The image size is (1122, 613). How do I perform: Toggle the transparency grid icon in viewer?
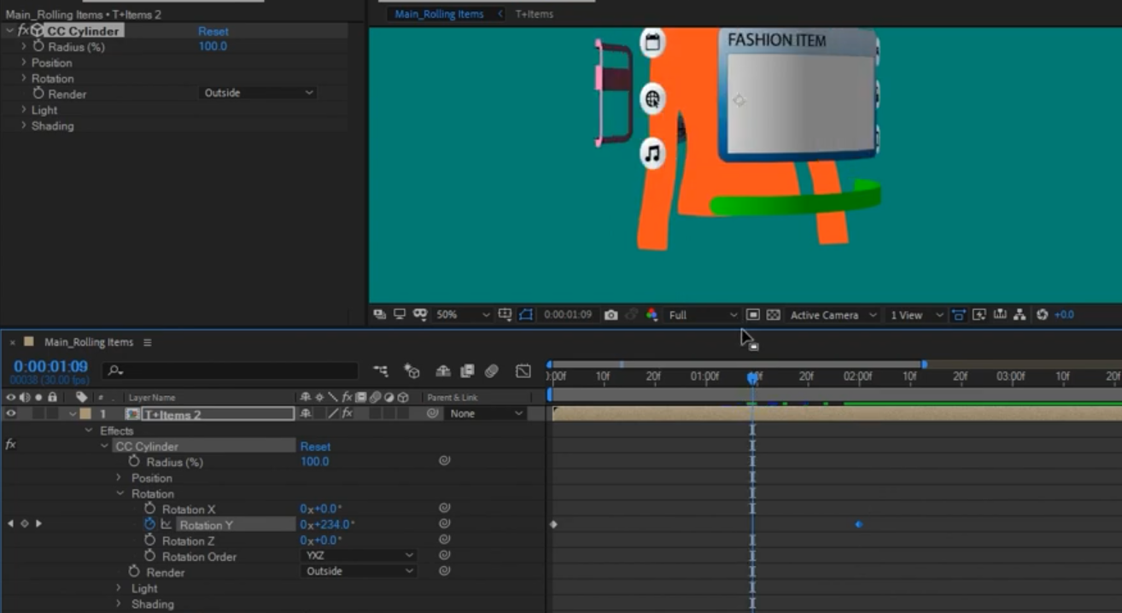[x=773, y=315]
